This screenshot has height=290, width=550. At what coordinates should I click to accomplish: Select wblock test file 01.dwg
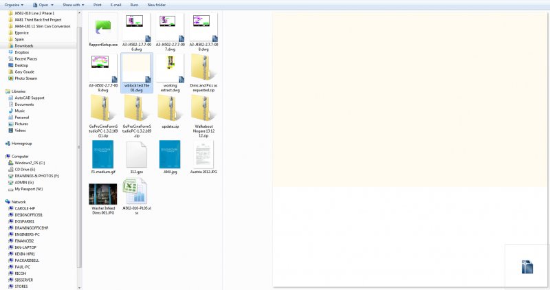[136, 73]
